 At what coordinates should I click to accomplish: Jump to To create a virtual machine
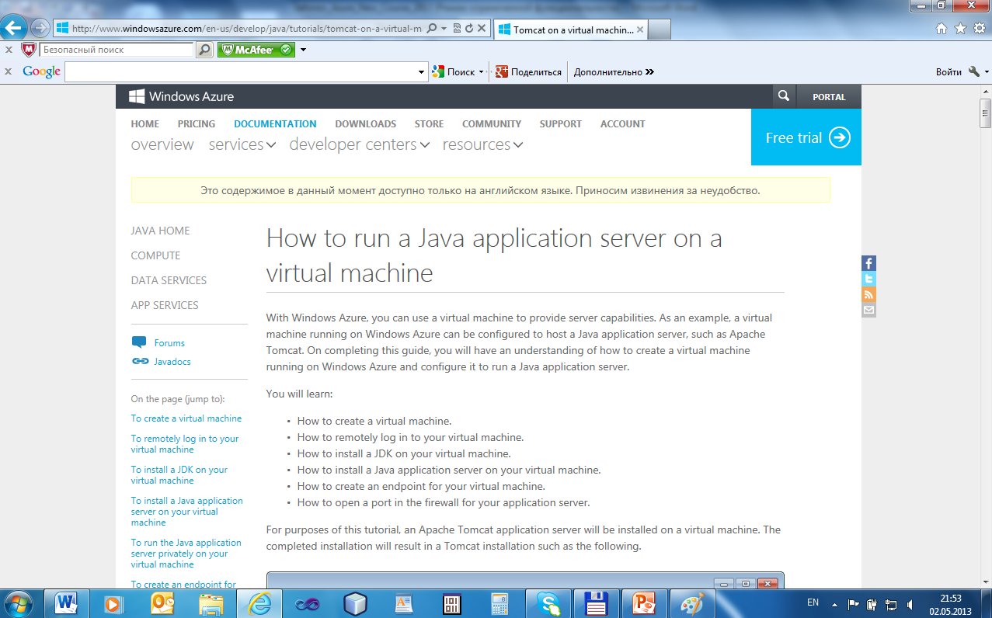pos(186,418)
